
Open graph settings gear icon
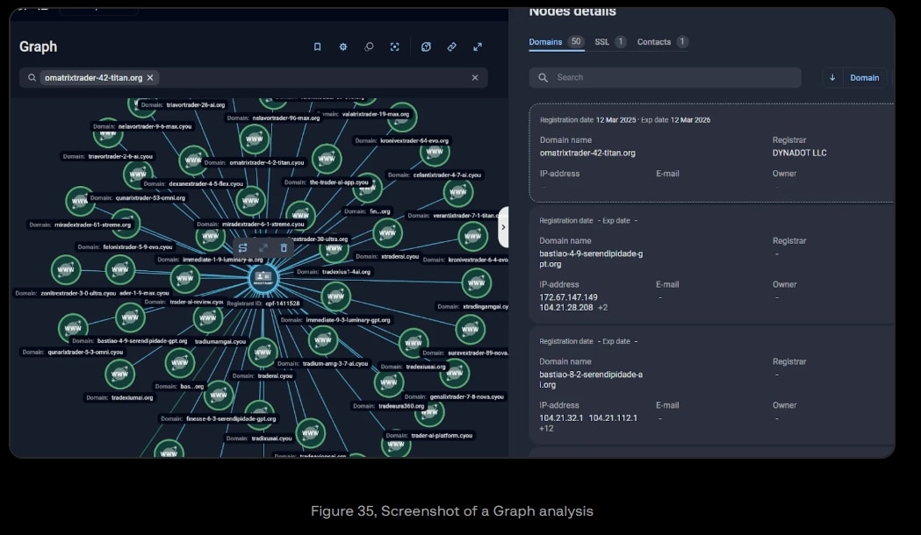coord(343,46)
